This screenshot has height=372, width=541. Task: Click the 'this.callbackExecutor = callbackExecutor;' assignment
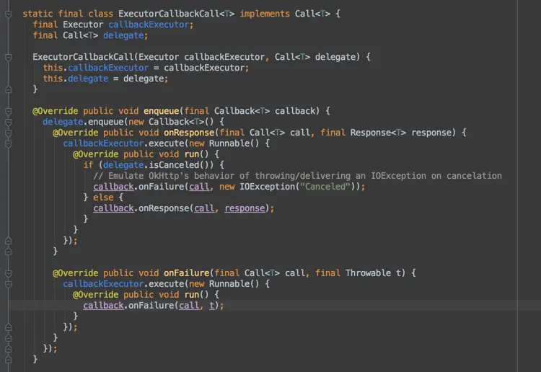[x=146, y=68]
